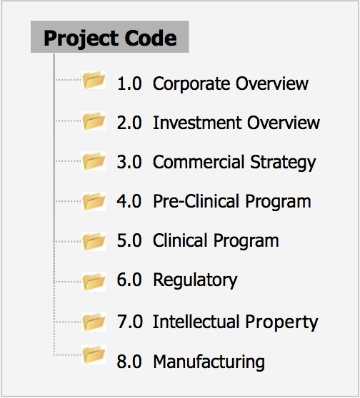
Task: Click the dotted connector before Corporate Overview folder
Action: pos(68,80)
